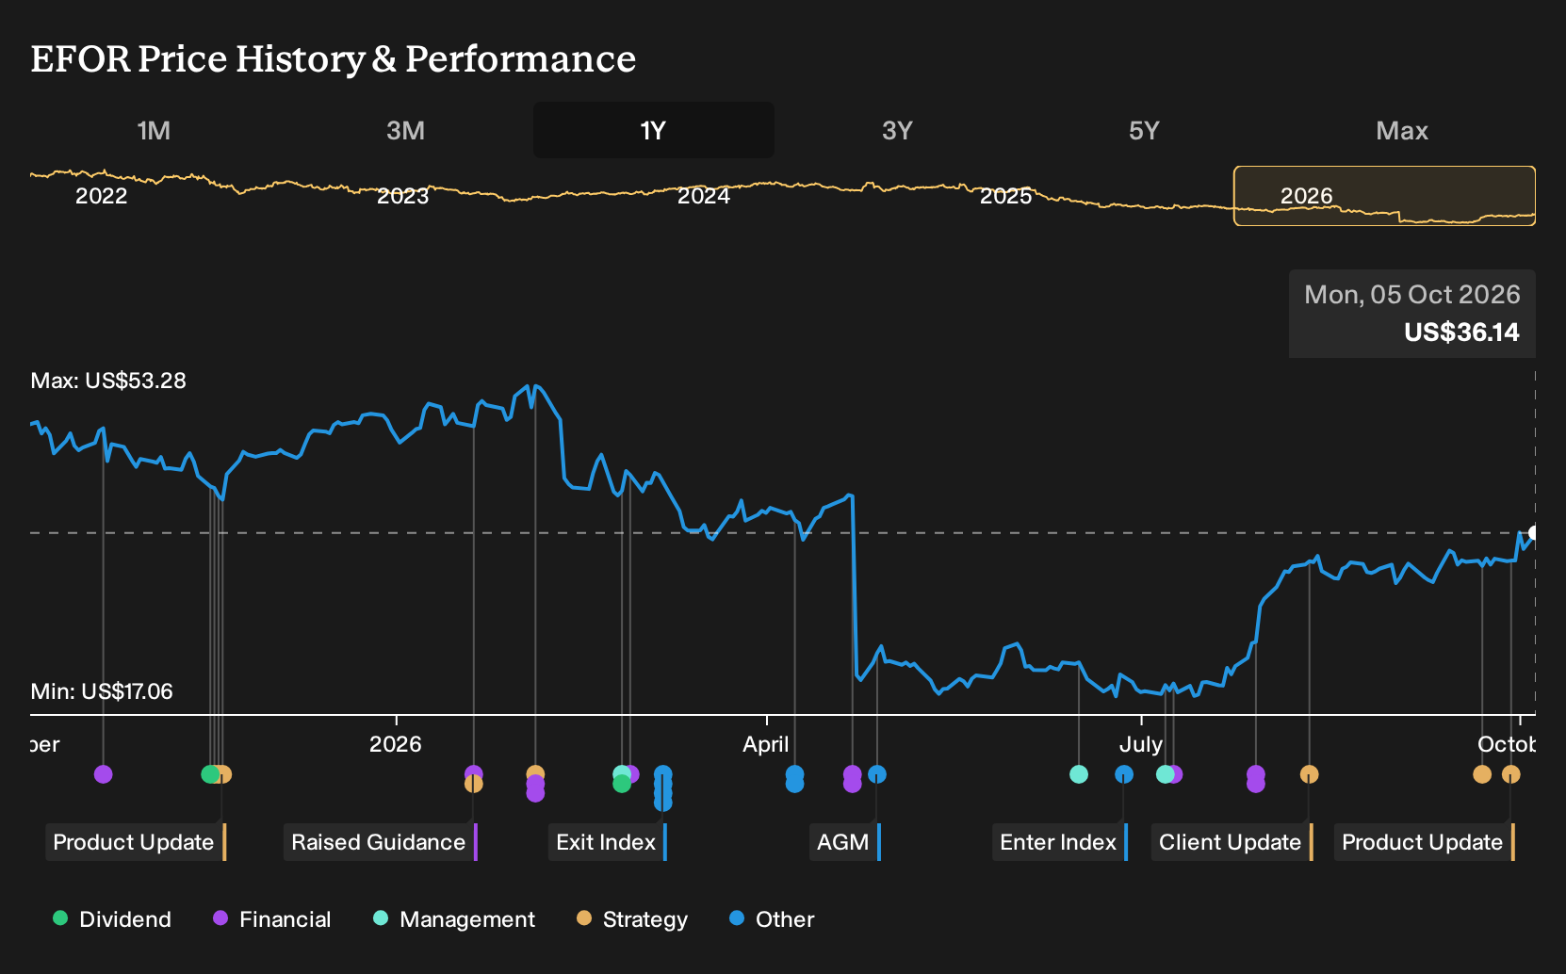Select the Max range tab
This screenshot has height=974, width=1566.
(1402, 130)
